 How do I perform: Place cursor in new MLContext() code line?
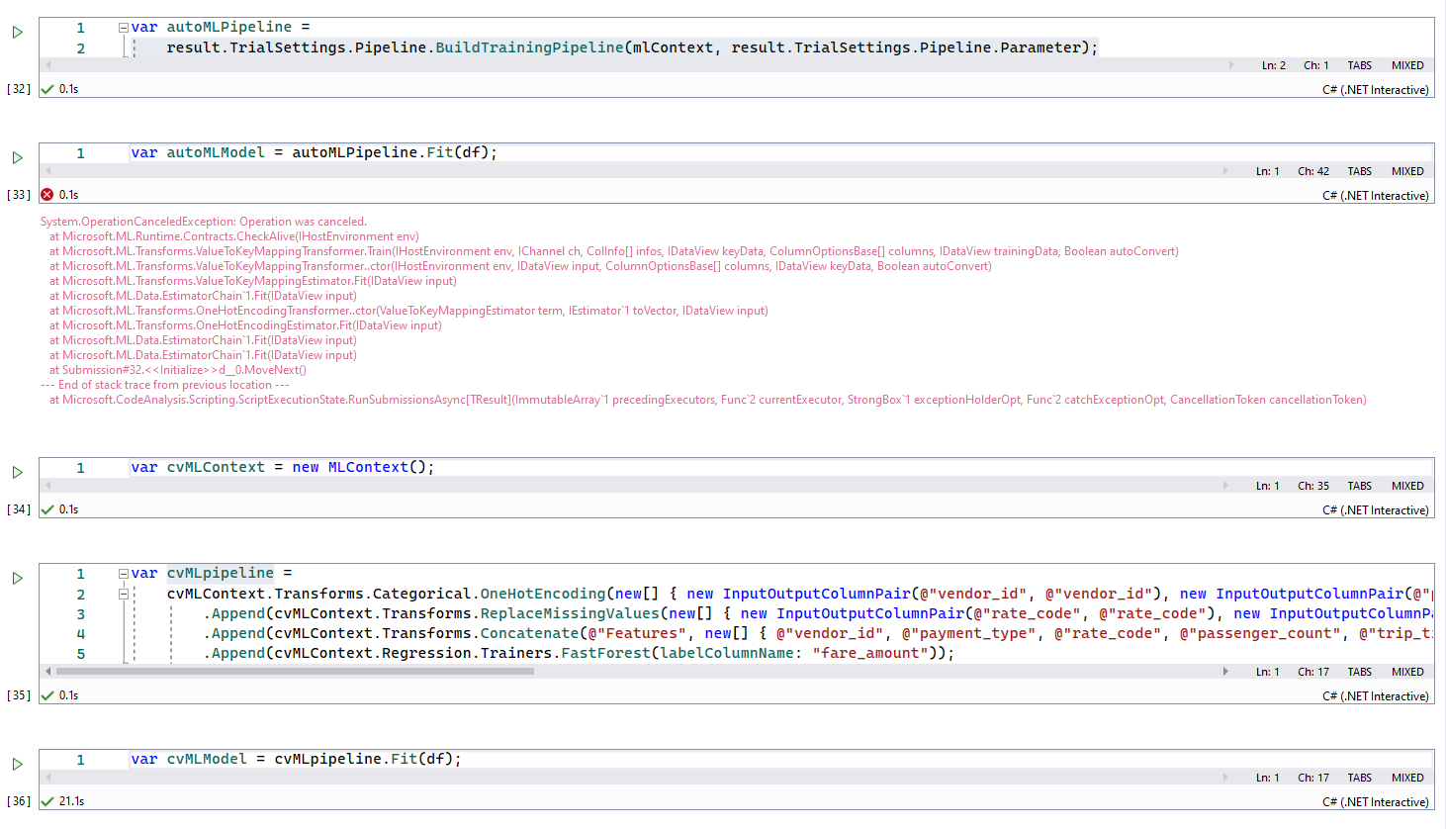283,467
